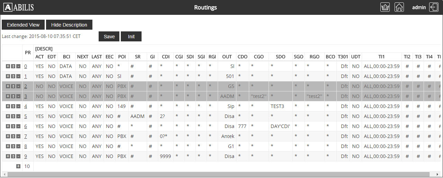Switch to Extended View
The width and height of the screenshot is (443, 178).
pos(23,25)
